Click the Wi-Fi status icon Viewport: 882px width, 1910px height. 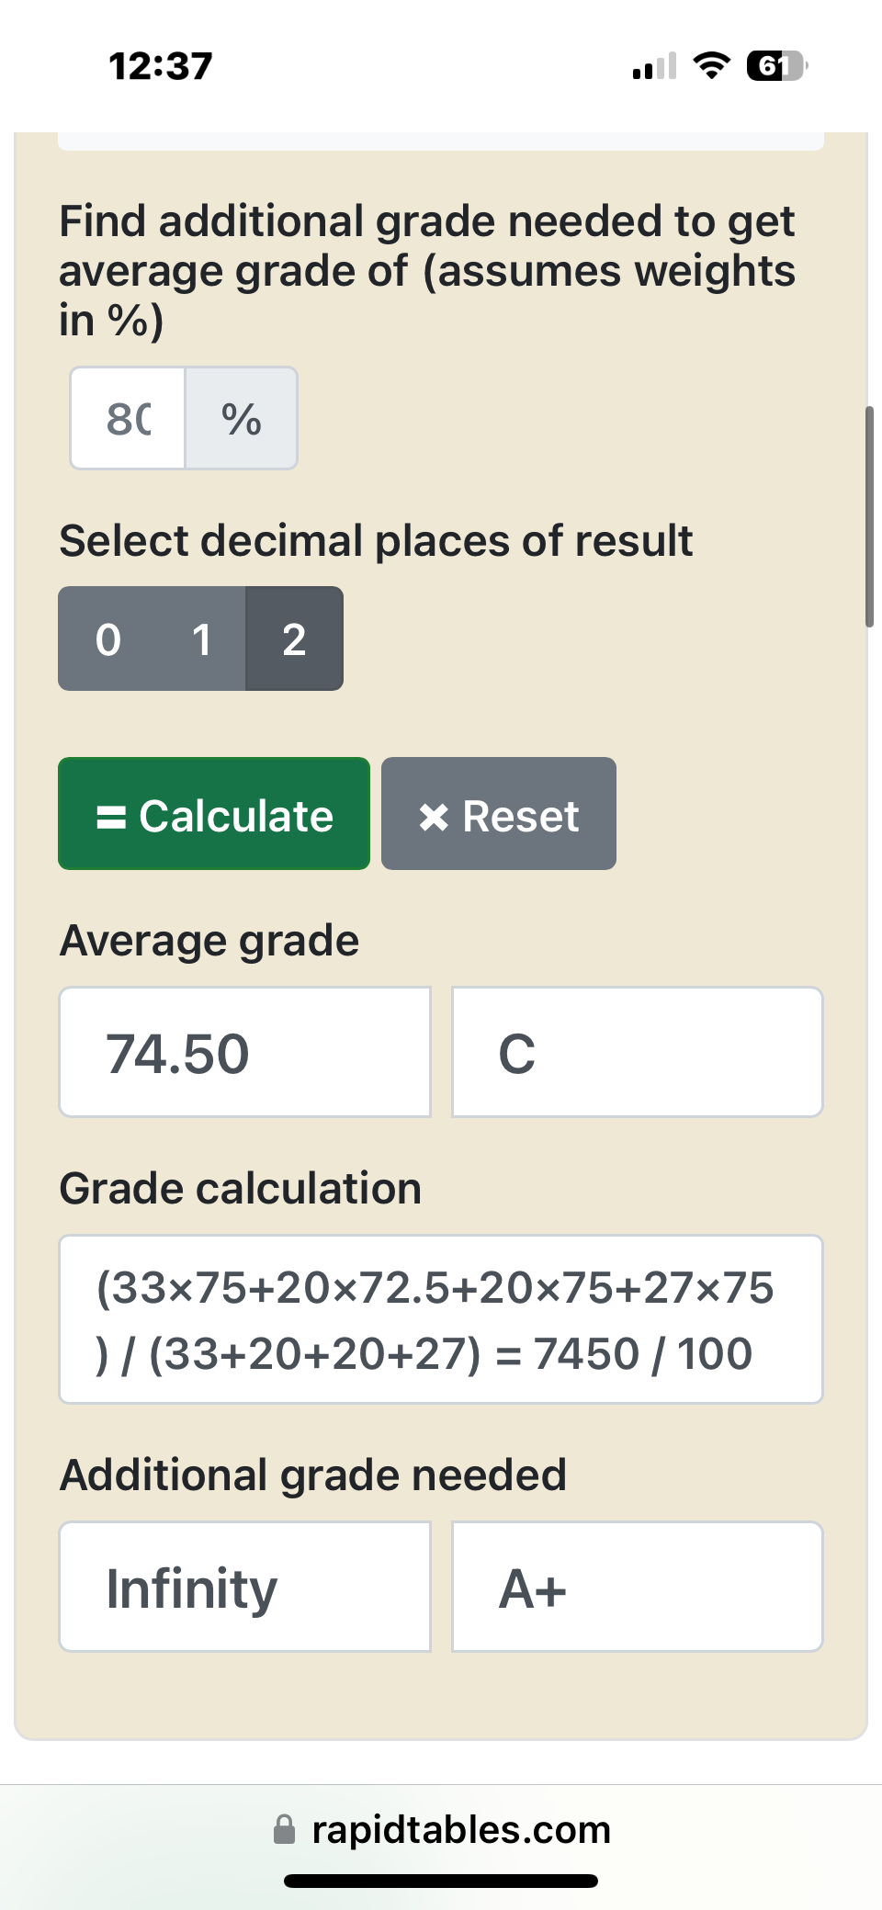pyautogui.click(x=710, y=65)
